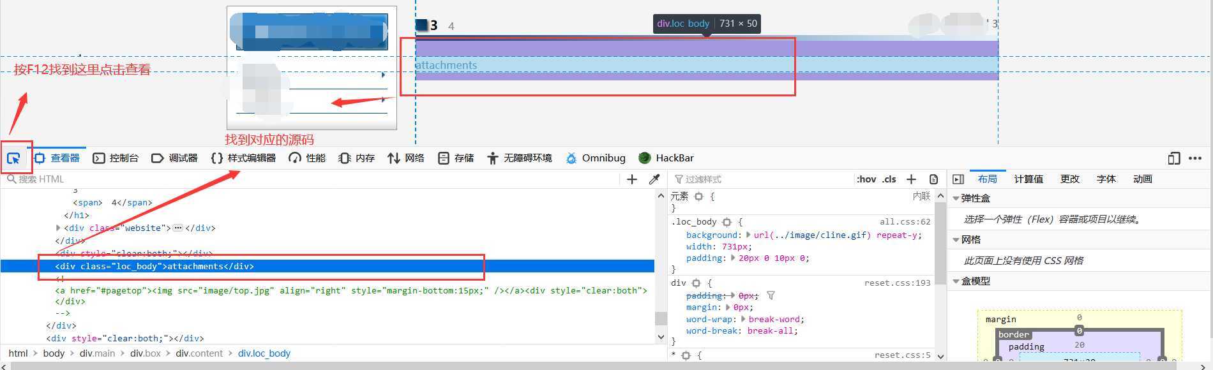Click div.loc_body in the breadcrumb trail

click(x=264, y=353)
